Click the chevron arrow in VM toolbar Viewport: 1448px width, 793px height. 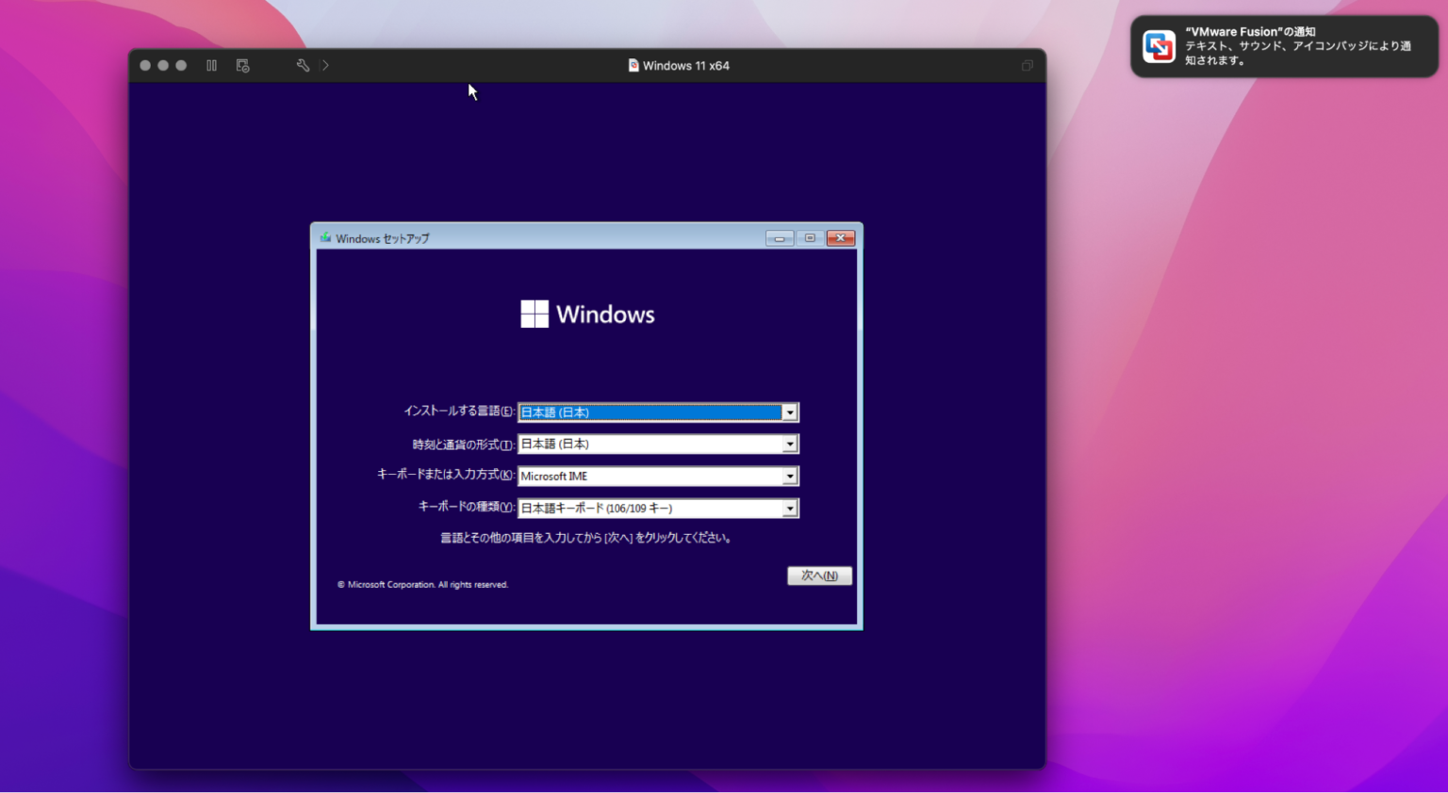(325, 65)
